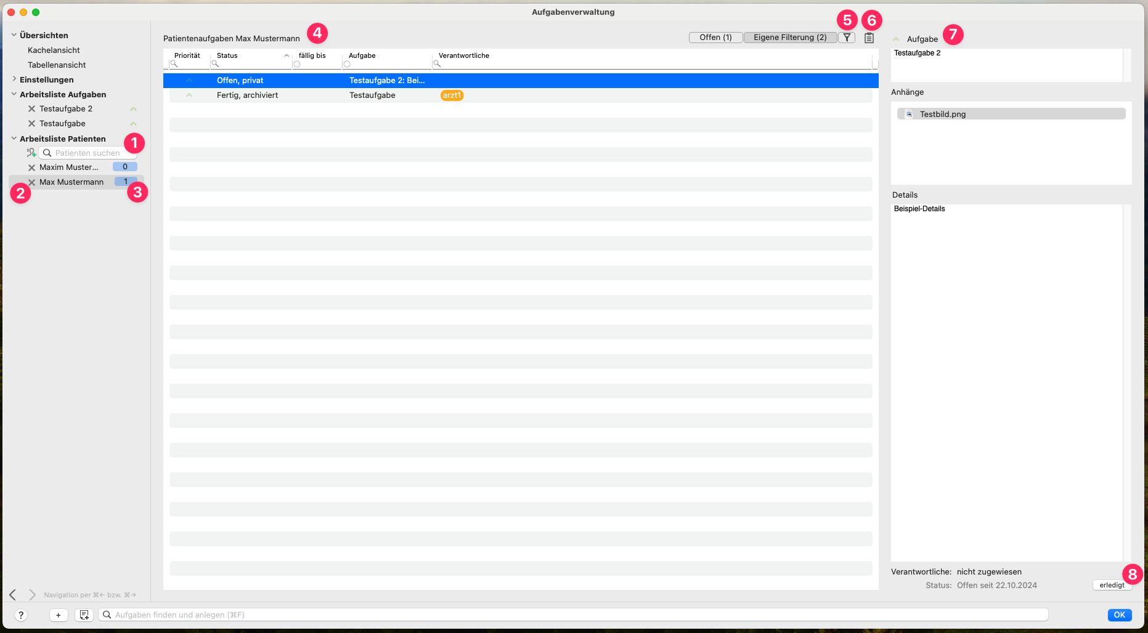Click the circle icon in the Aufgabe filter

(347, 64)
